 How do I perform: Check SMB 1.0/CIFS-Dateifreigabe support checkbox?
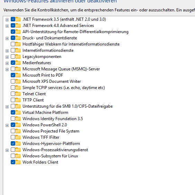coord(13,106)
